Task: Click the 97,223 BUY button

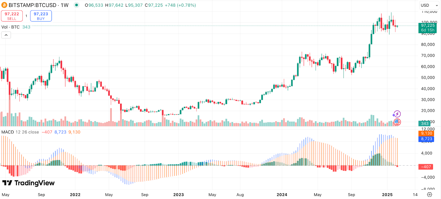Action: [41, 16]
